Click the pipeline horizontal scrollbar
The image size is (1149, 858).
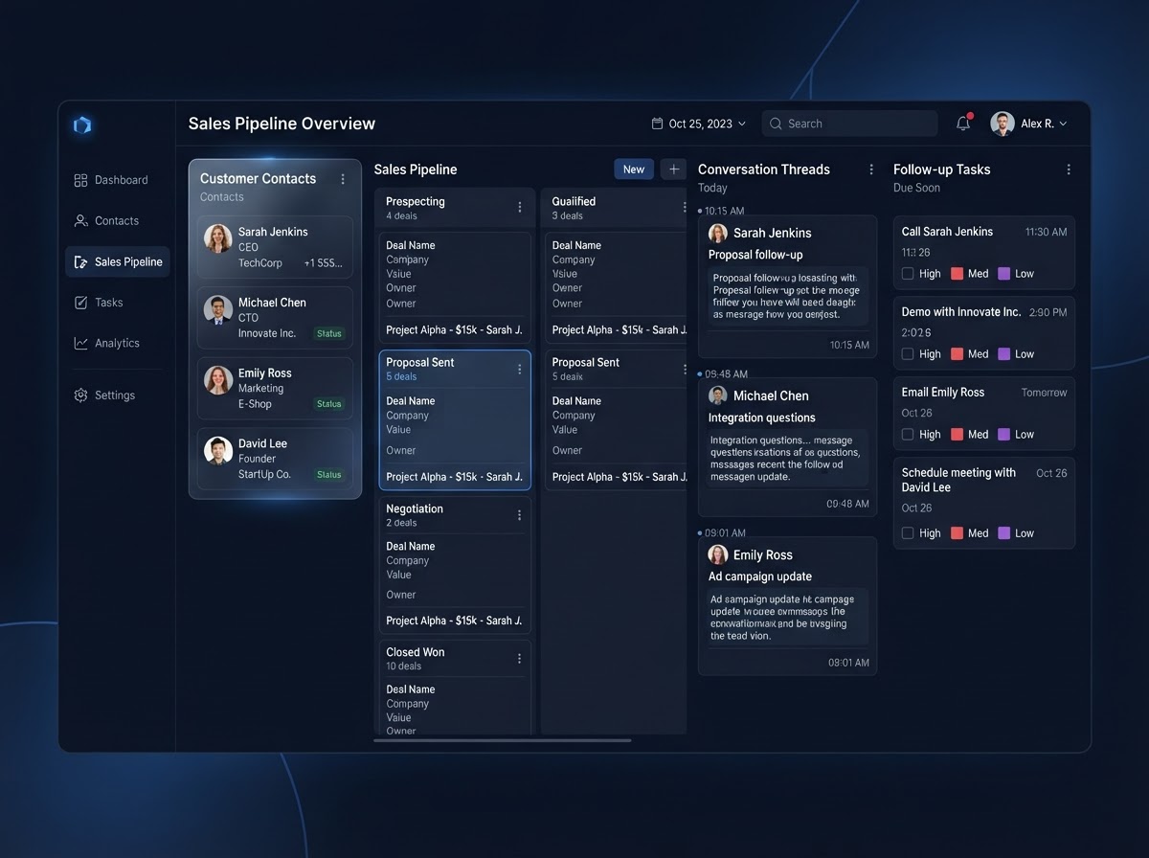(502, 740)
